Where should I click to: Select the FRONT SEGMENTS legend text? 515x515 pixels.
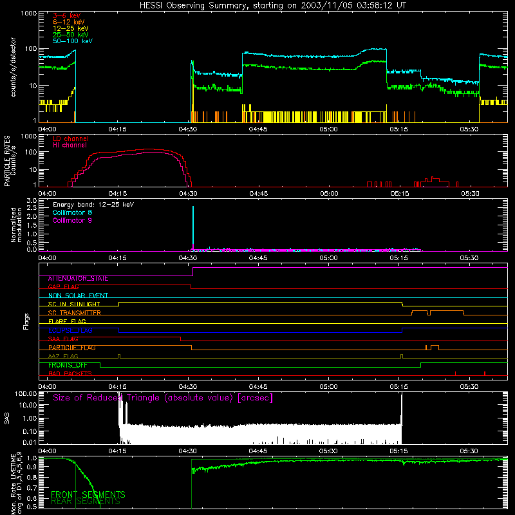88,494
